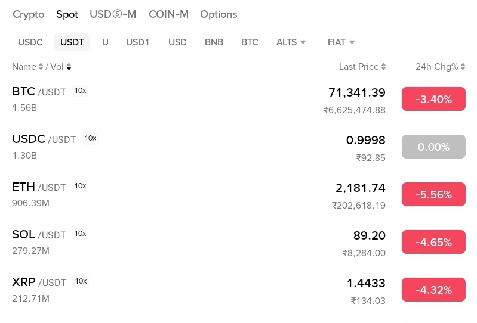Click USDC 10x leverage badge
The width and height of the screenshot is (477, 323).
click(90, 138)
